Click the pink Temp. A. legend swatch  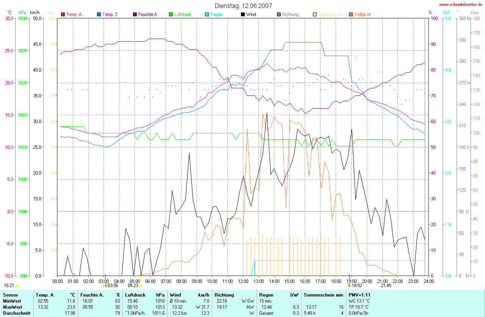(x=63, y=14)
